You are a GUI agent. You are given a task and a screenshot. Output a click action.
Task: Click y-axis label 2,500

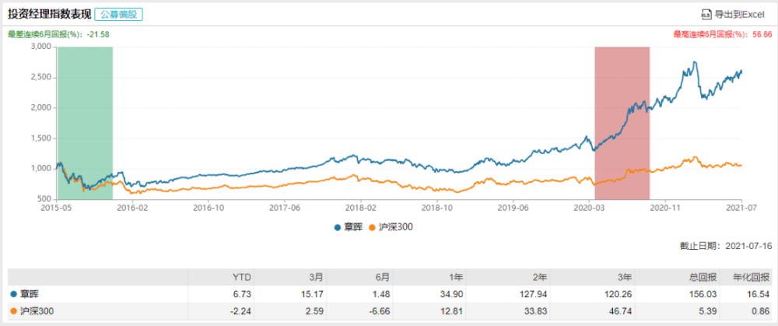tap(42, 77)
